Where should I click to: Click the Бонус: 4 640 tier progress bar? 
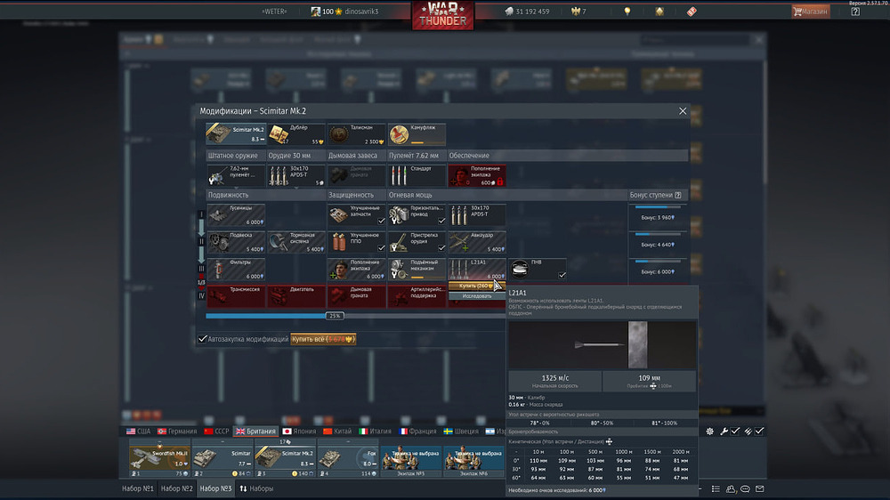click(658, 234)
